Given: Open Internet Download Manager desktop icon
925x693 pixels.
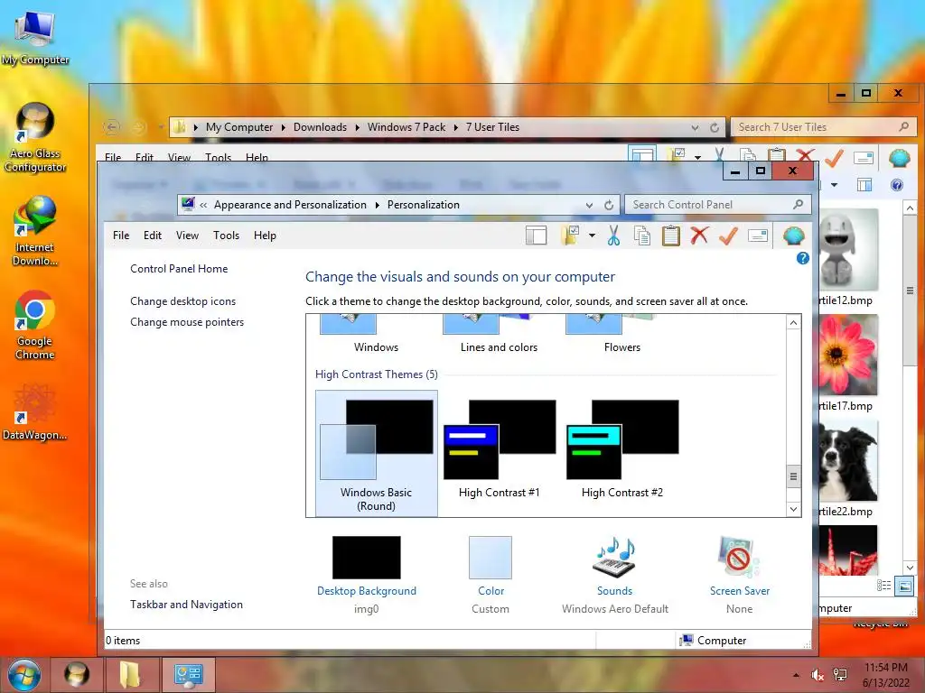Looking at the screenshot, I should pyautogui.click(x=35, y=232).
